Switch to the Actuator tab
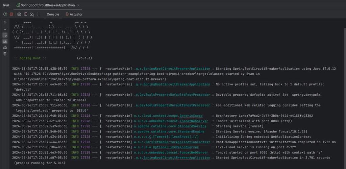The width and height of the screenshot is (346, 169). [x=74, y=14]
